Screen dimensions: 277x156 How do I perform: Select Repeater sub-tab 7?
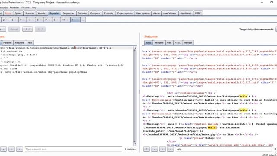click(48, 20)
